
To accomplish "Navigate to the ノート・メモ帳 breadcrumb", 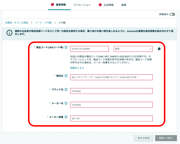I will coord(43,23).
